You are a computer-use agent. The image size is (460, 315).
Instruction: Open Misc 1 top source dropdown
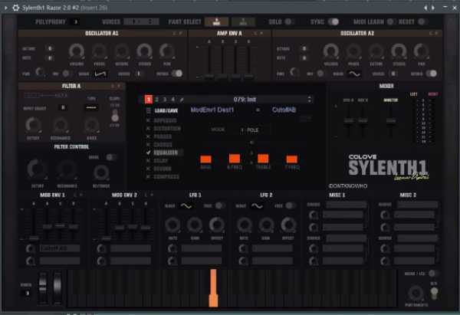pyautogui.click(x=347, y=205)
